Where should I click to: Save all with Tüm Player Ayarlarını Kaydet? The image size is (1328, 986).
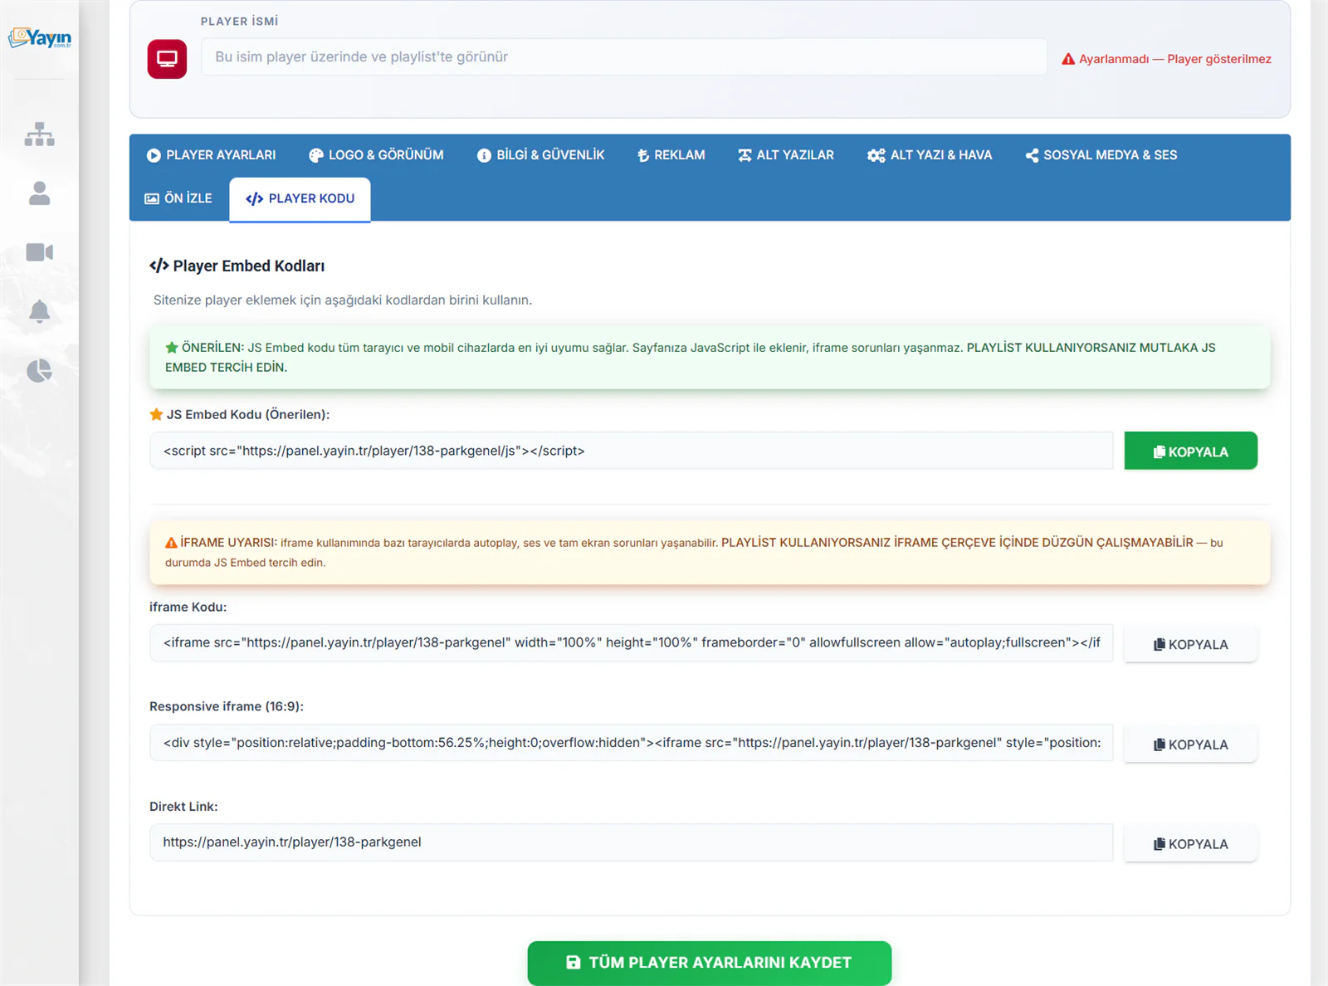click(x=710, y=962)
